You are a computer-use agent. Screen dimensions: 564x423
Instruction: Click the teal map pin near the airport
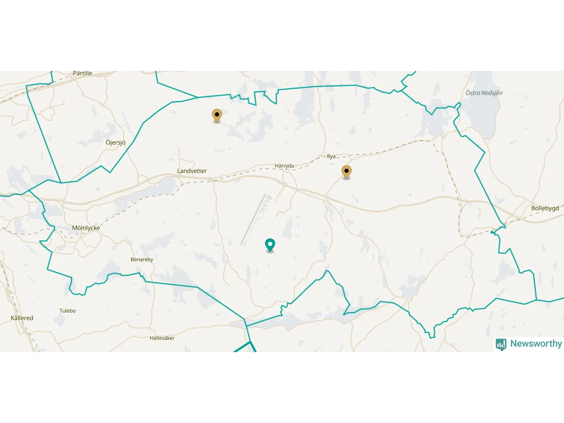tap(270, 245)
